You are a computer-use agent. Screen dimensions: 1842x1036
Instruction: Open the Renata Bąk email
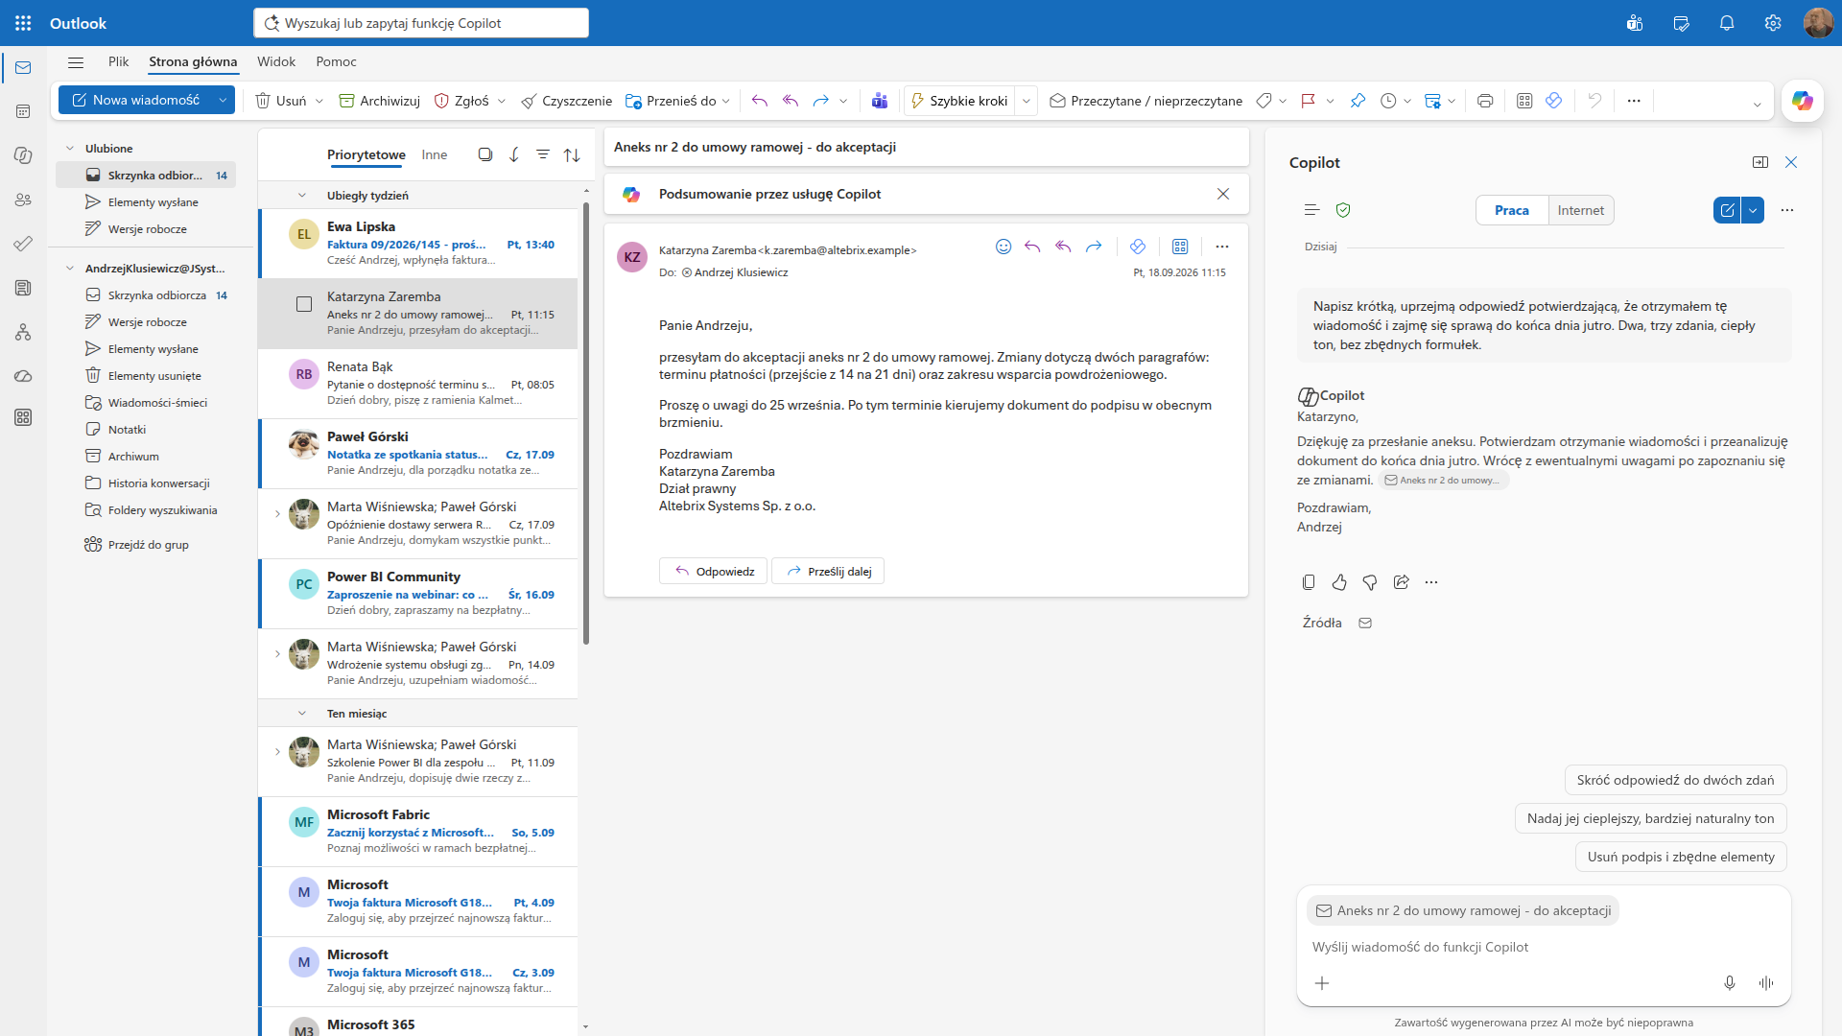418,384
